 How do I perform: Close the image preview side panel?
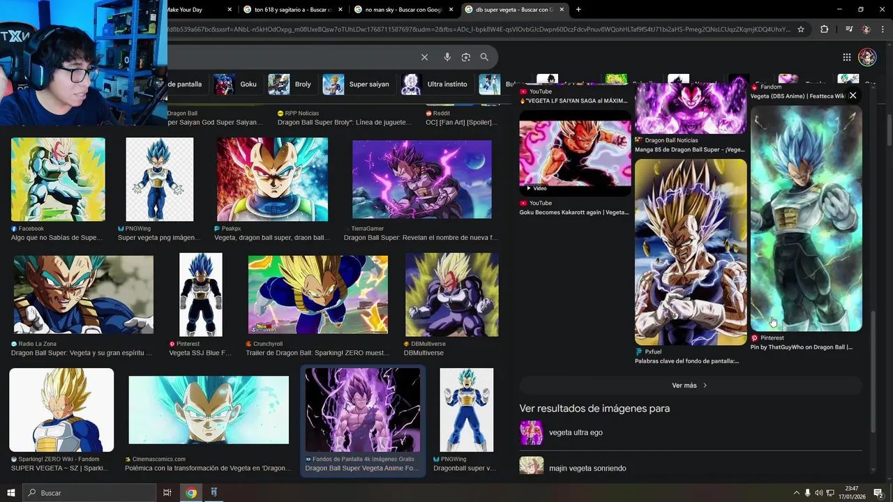coord(853,96)
